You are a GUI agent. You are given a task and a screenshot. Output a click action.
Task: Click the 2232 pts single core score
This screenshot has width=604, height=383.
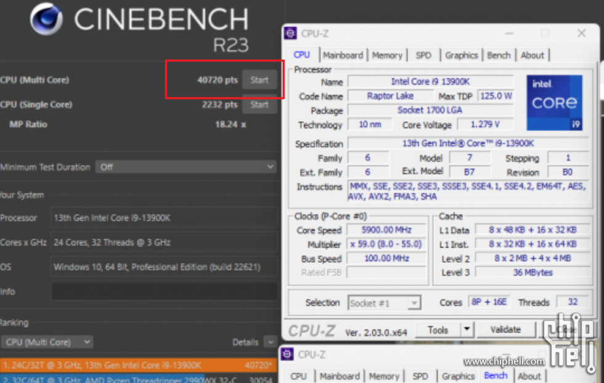coord(219,105)
